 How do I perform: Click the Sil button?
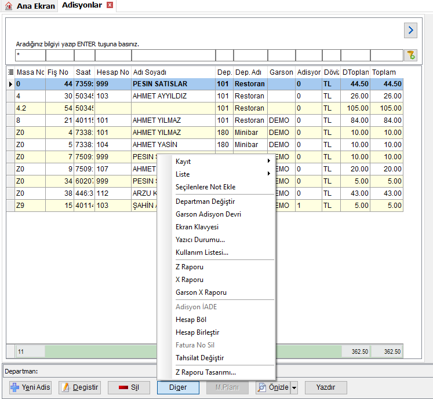[x=129, y=387]
